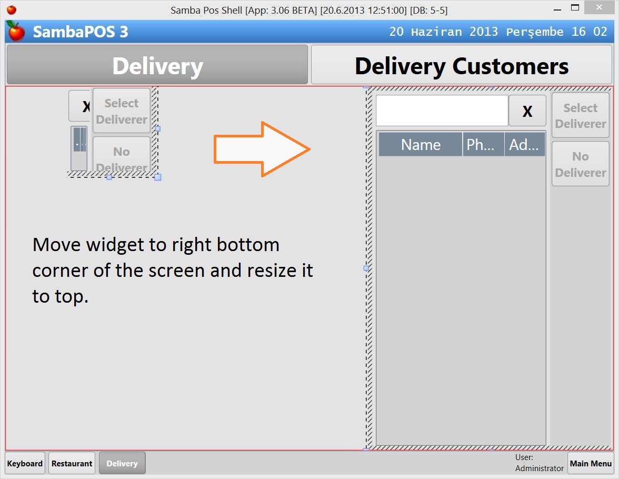Toggle the on-screen Keyboard button
This screenshot has height=479, width=619.
tap(25, 463)
